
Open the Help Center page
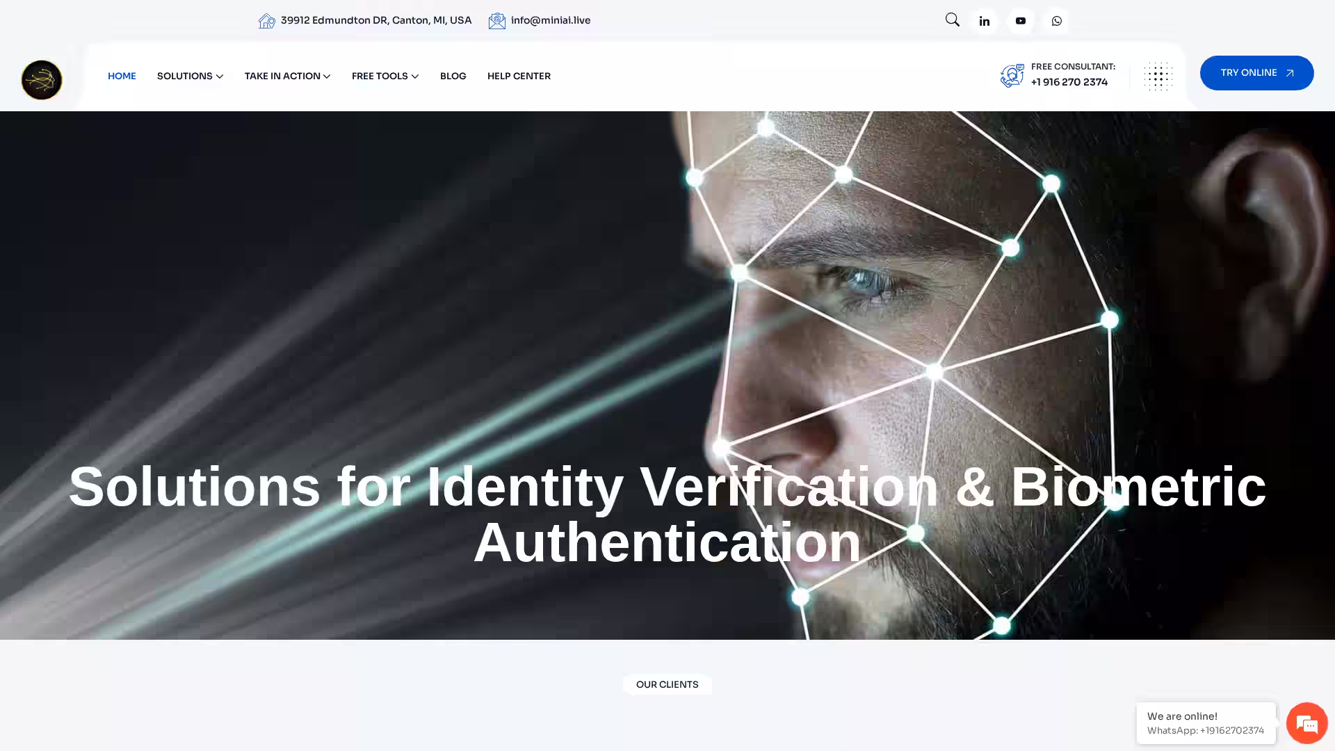[x=519, y=76]
